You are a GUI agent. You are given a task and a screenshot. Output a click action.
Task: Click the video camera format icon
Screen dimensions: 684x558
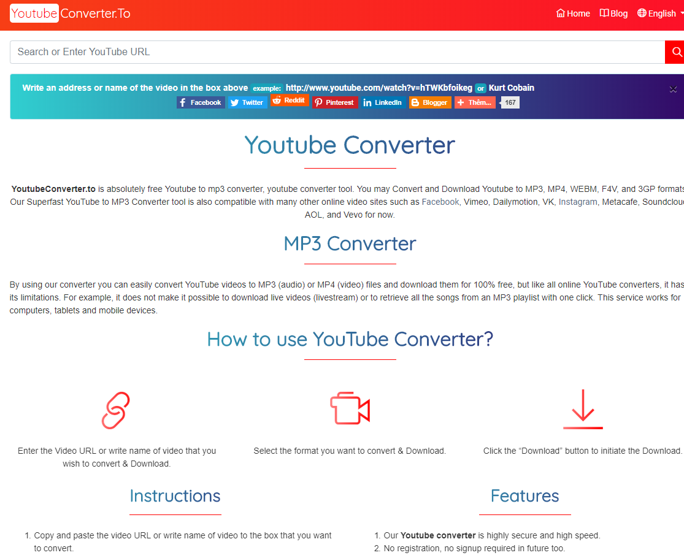point(350,408)
